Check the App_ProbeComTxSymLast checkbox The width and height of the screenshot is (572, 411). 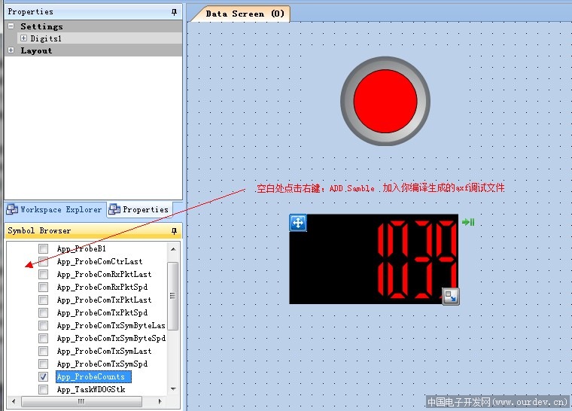43,351
